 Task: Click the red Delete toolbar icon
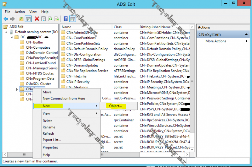click(37, 19)
